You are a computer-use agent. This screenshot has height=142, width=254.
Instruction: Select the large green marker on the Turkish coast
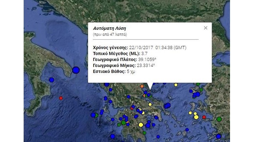coord(219,119)
